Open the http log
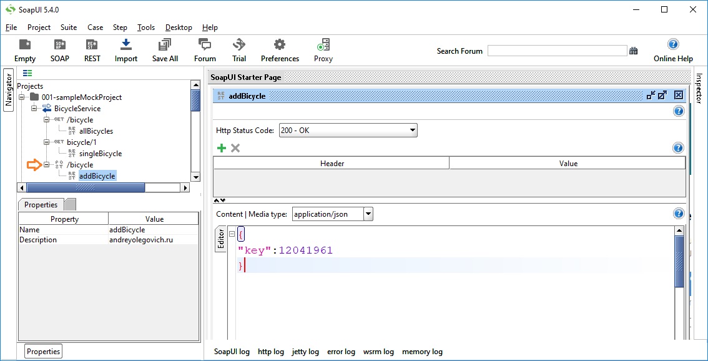The height and width of the screenshot is (361, 708). click(x=271, y=352)
